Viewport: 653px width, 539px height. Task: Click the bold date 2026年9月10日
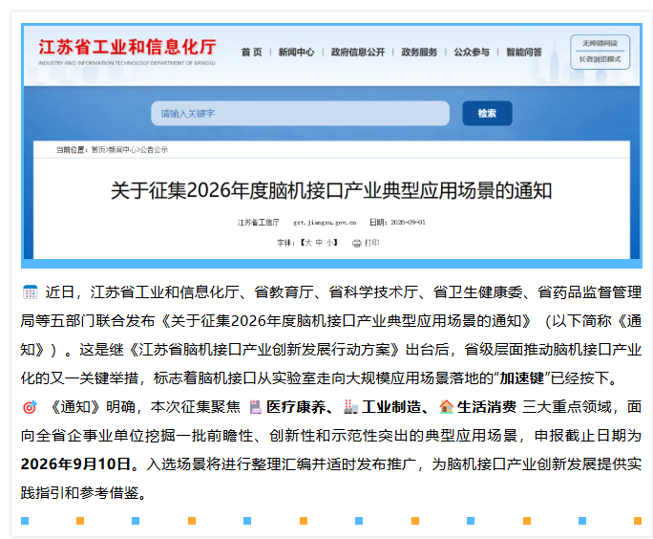75,464
